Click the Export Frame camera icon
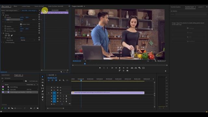The height and width of the screenshot is (117, 208). coord(127,71)
